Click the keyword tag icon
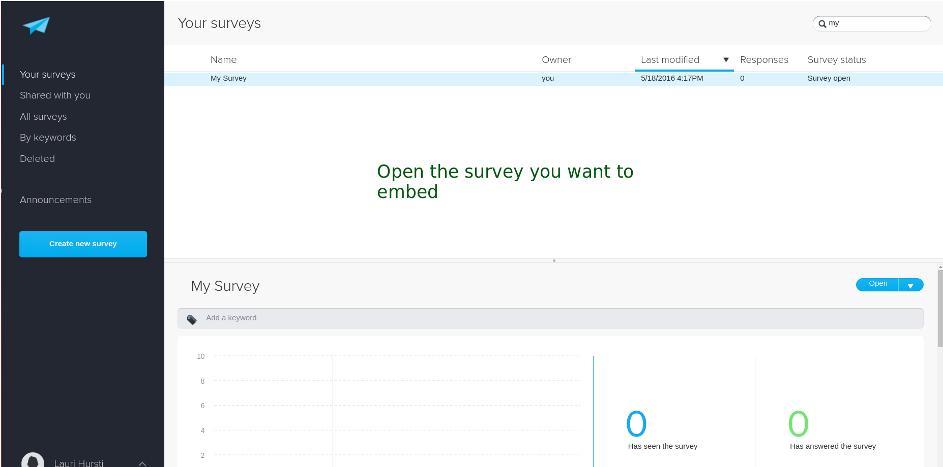943x467 pixels. (192, 319)
